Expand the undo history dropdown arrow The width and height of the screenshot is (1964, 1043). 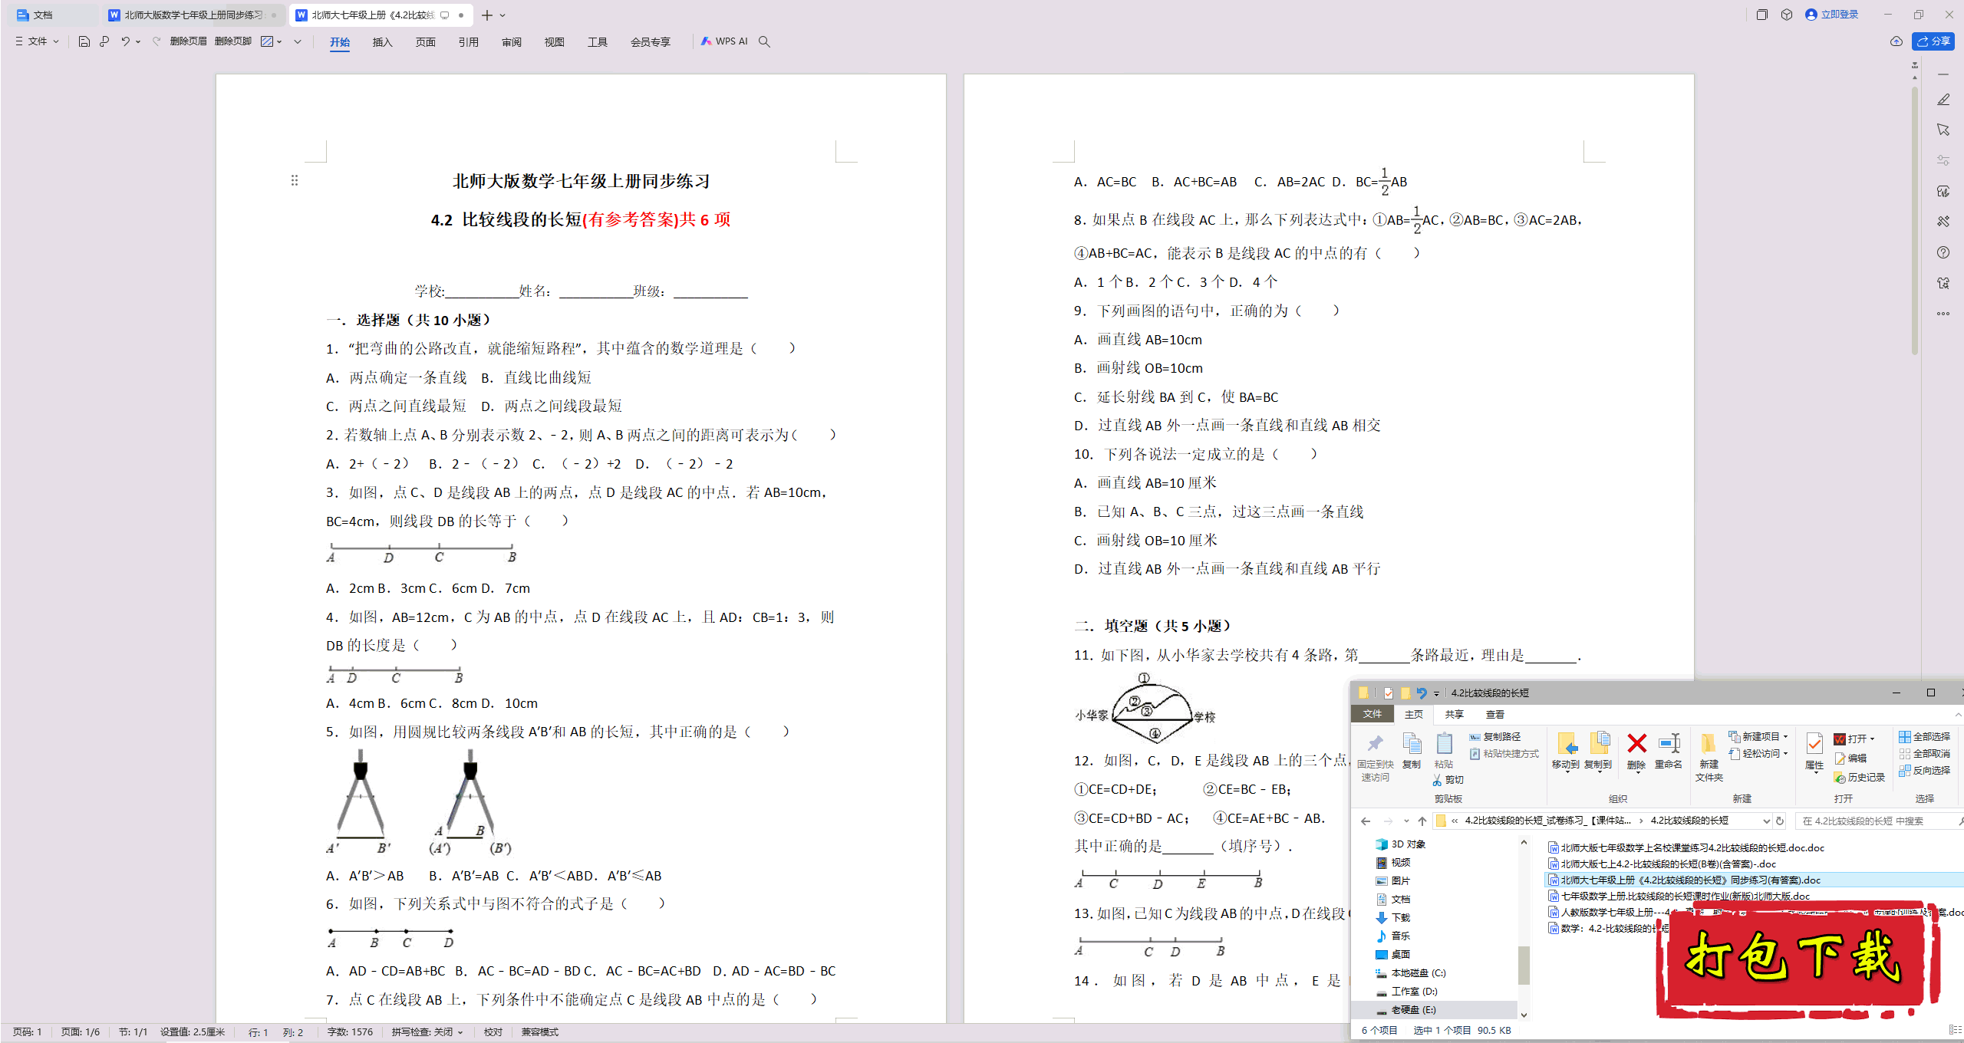click(x=138, y=41)
